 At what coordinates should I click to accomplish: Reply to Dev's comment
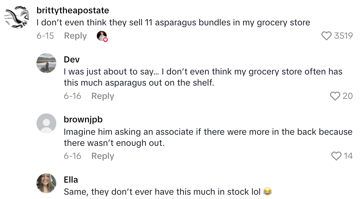pos(102,96)
